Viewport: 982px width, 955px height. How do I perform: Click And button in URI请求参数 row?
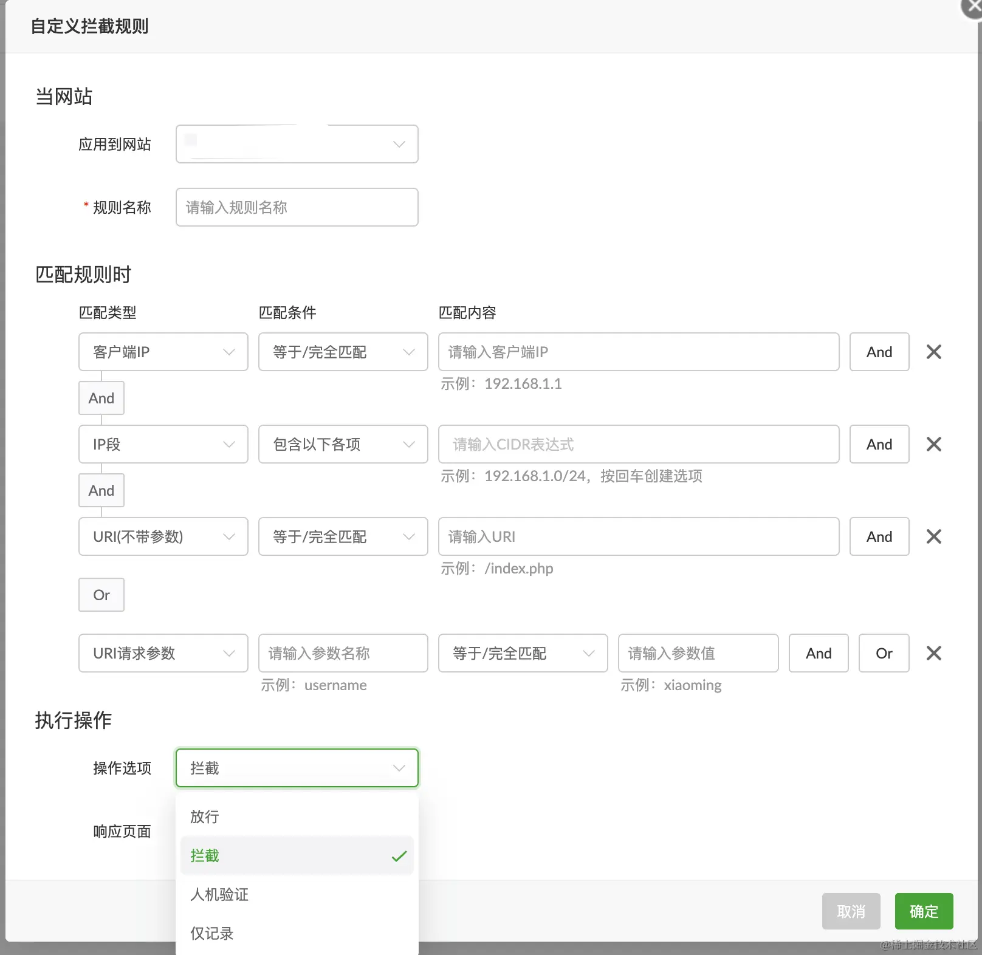click(819, 653)
